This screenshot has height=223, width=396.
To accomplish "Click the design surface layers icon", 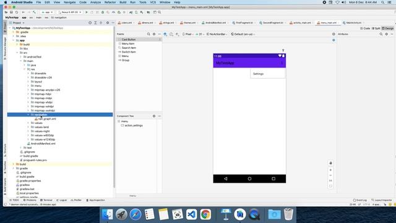I will pos(165,34).
